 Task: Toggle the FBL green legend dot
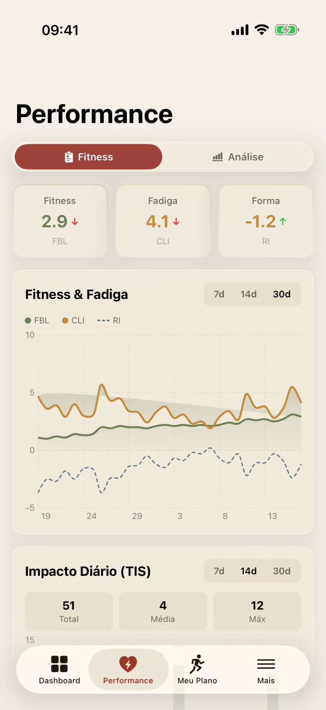tap(28, 320)
